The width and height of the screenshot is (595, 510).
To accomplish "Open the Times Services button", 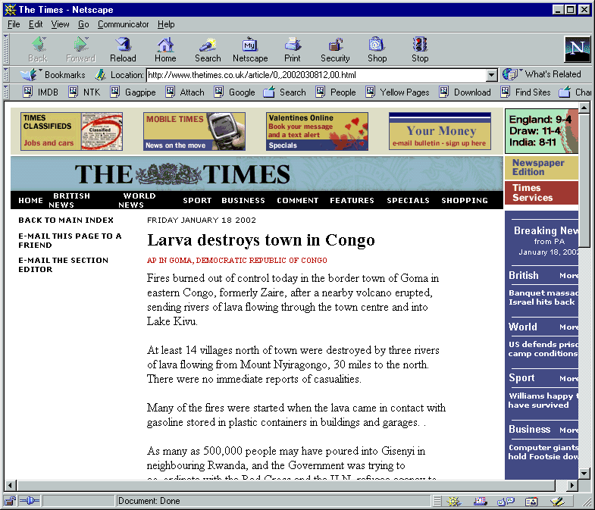I will pos(541,192).
